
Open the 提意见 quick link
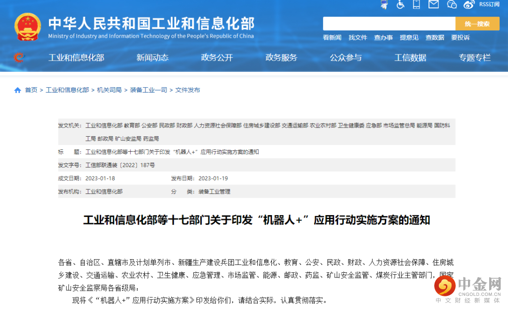click(x=409, y=38)
